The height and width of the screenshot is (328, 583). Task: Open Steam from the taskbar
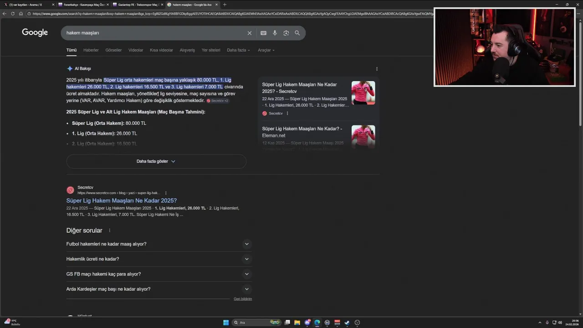[347, 323]
